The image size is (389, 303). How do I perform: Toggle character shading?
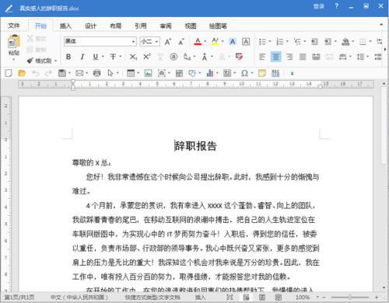pos(233,41)
